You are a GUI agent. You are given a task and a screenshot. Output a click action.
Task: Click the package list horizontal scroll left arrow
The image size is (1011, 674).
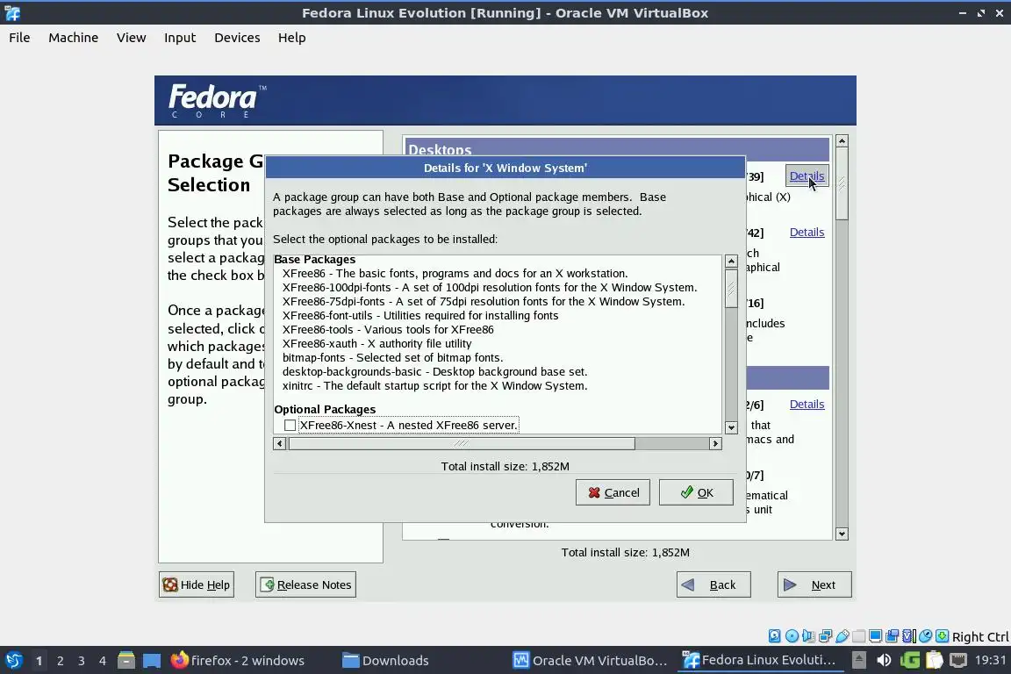click(x=279, y=443)
